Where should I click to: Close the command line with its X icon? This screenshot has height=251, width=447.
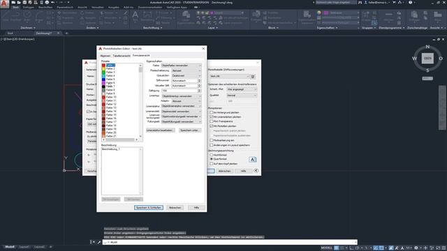(x=94, y=242)
